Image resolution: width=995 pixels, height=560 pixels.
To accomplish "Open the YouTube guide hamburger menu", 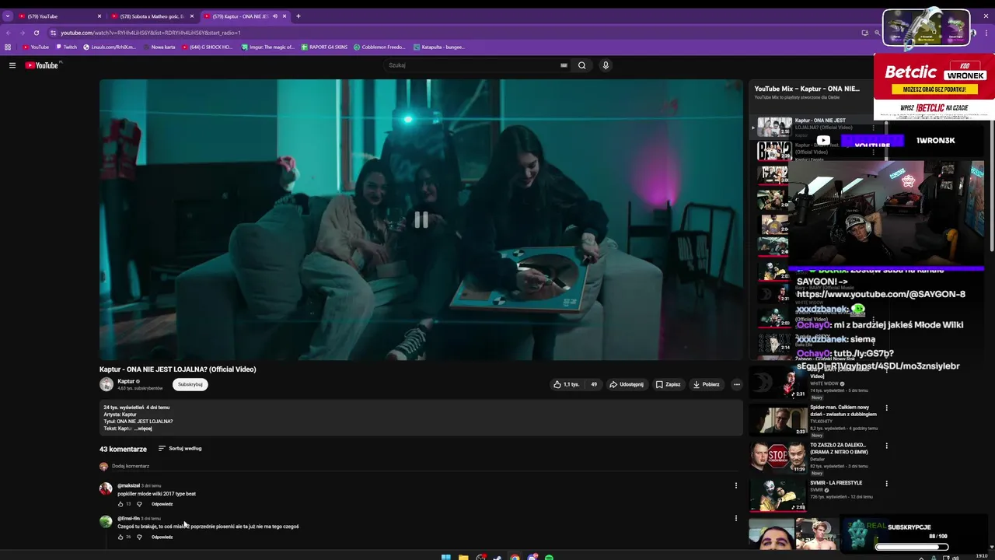I will (12, 65).
